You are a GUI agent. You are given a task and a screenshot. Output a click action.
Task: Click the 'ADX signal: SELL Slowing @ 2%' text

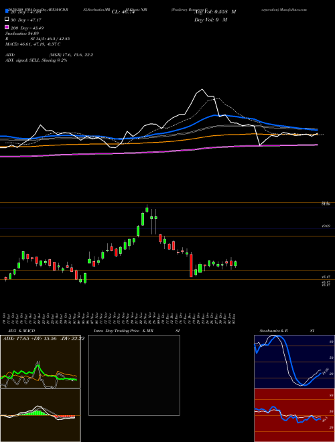36,60
